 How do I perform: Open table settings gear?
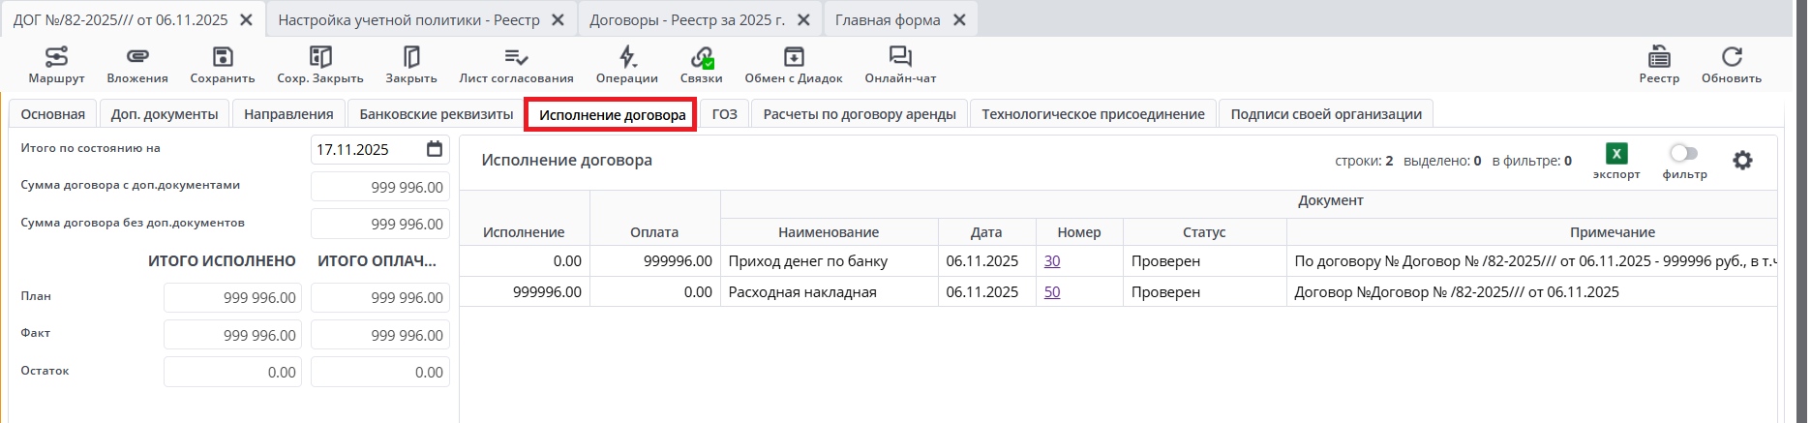[x=1742, y=161]
